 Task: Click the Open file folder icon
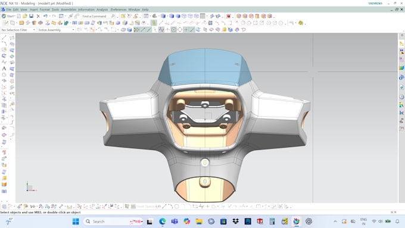[25, 16]
